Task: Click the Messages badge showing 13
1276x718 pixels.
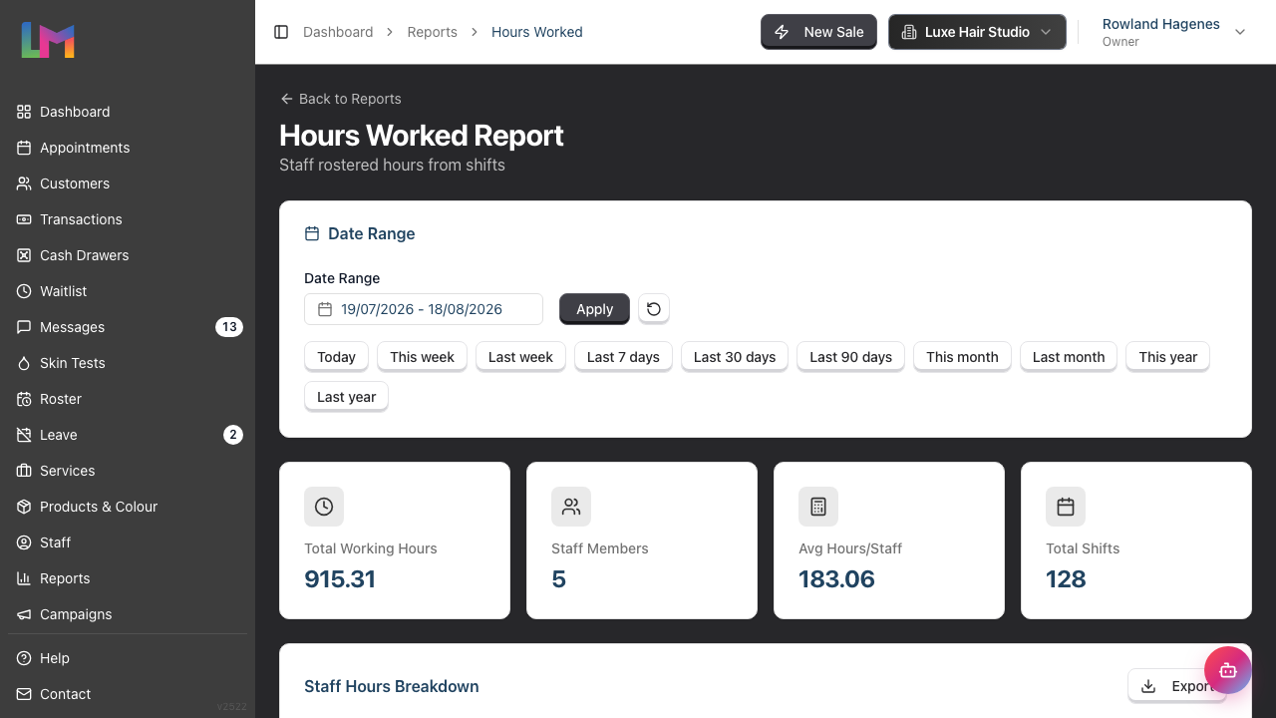Action: point(229,327)
